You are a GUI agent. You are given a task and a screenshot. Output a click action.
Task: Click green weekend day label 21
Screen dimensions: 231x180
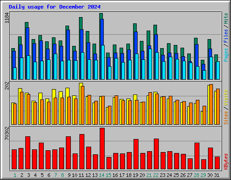pos(149,175)
